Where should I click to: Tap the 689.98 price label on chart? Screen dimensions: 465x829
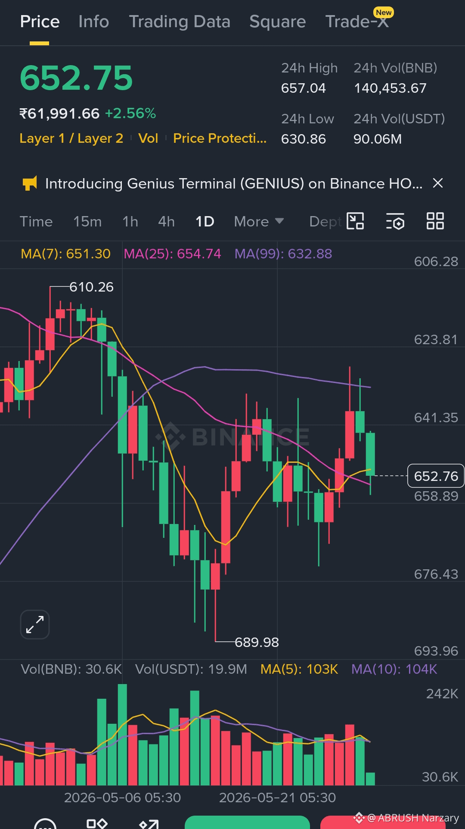[x=257, y=642]
